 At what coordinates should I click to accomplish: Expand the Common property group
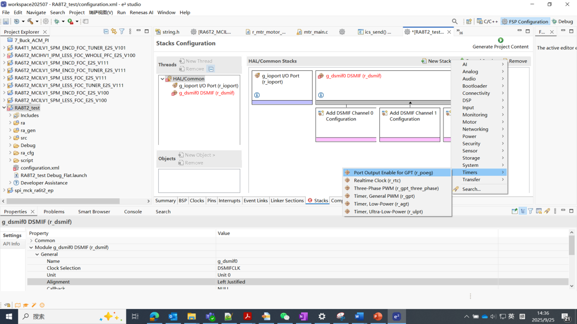click(x=32, y=240)
